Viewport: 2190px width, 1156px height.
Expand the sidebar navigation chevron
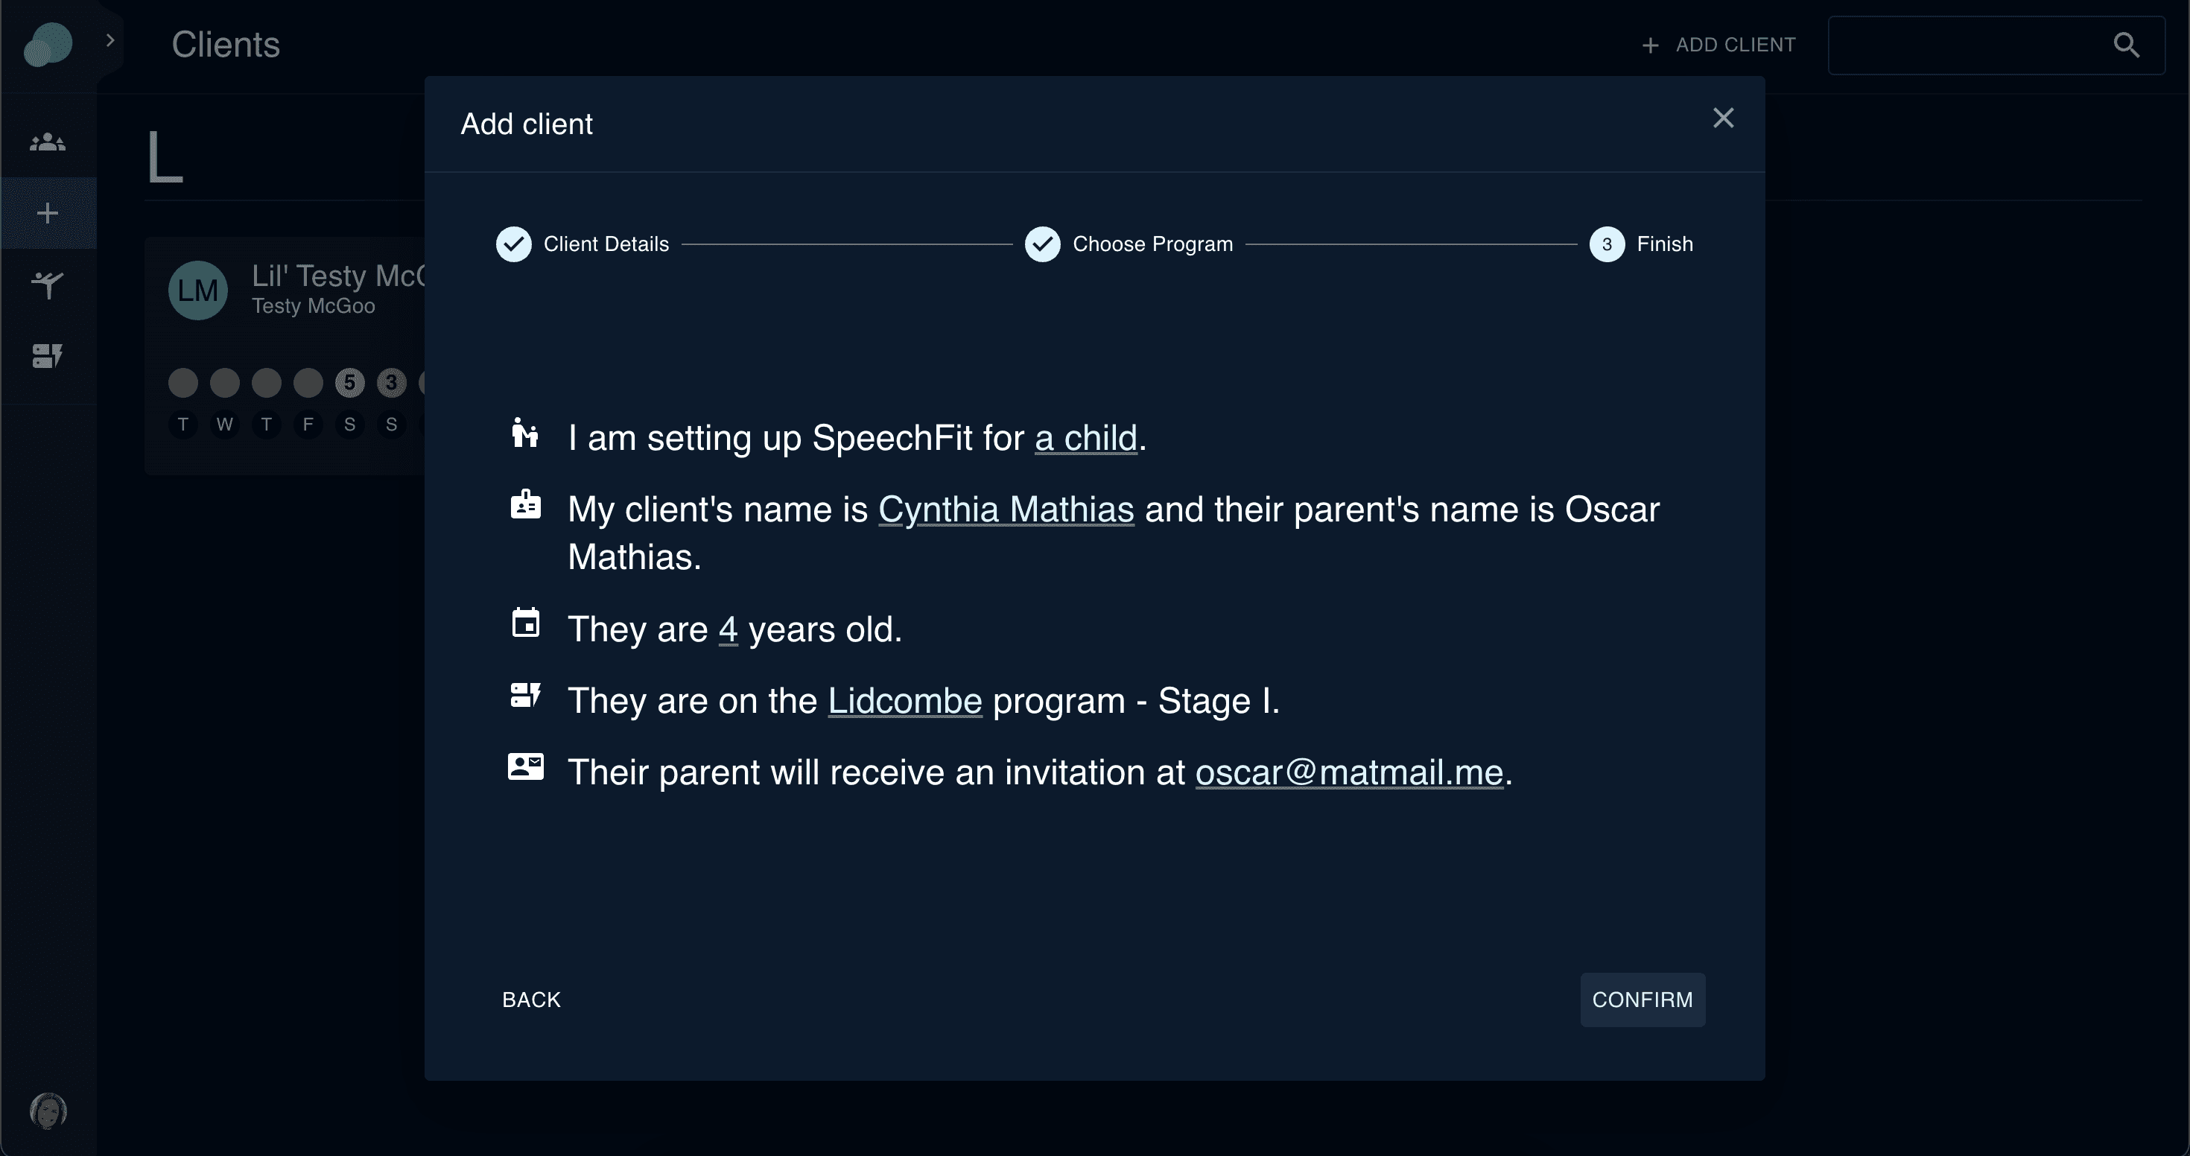[109, 42]
